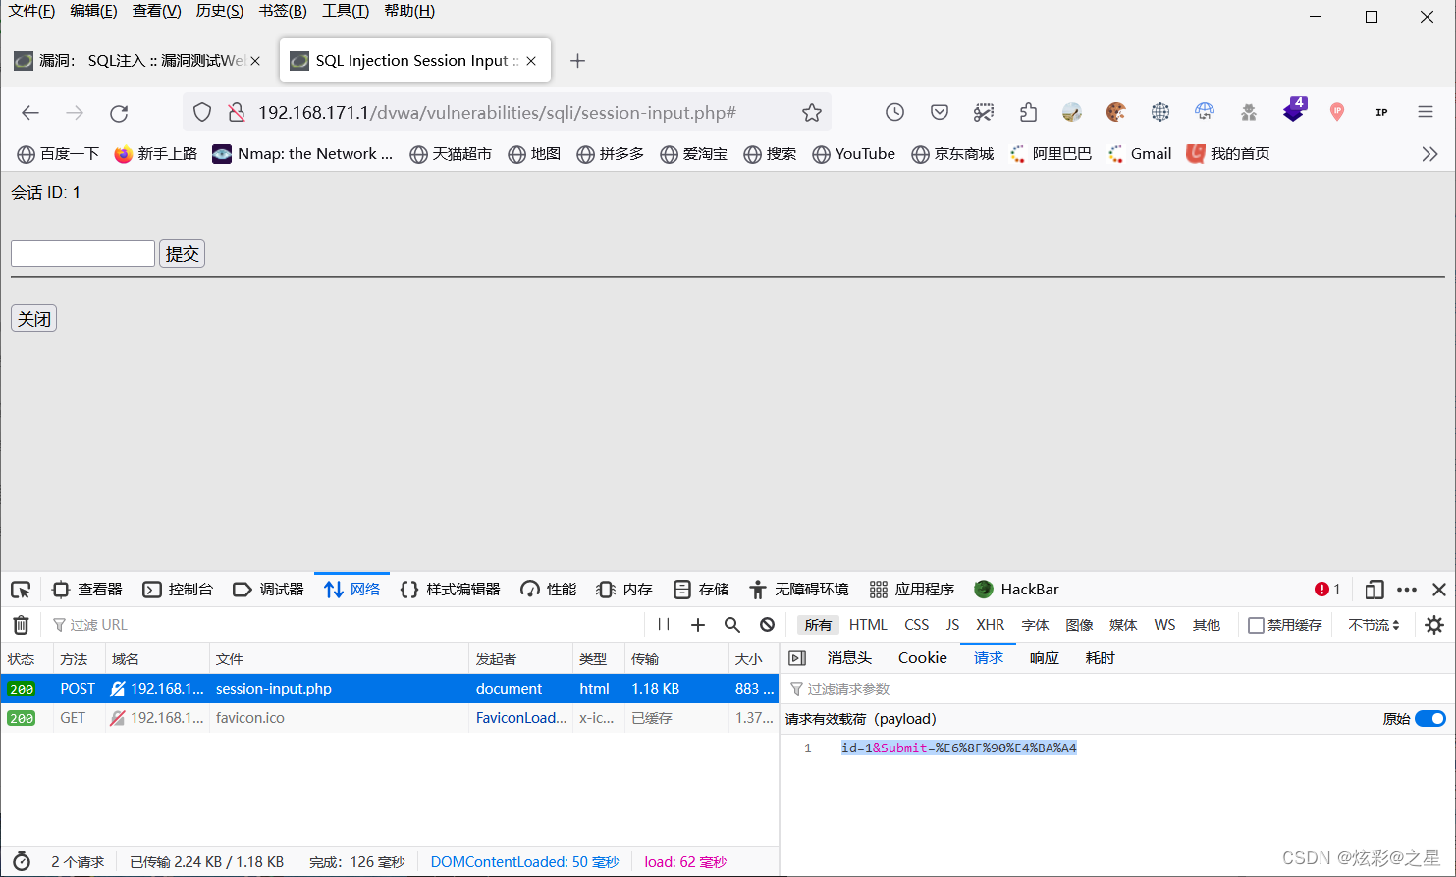Click the 提交 submit button
1456x877 pixels.
(182, 254)
